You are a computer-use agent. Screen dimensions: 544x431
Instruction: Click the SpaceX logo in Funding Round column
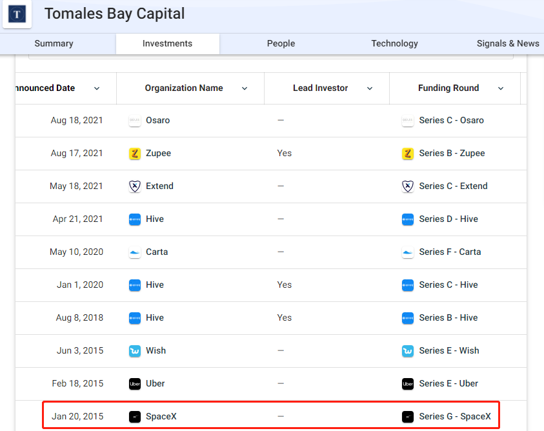(x=408, y=417)
